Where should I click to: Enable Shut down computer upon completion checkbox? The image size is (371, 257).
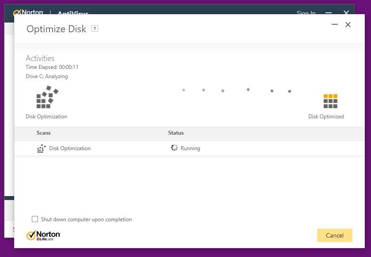(35, 219)
